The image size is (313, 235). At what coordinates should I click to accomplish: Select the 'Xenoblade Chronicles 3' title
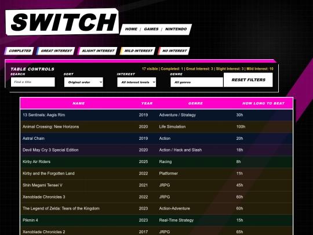[x=44, y=197]
